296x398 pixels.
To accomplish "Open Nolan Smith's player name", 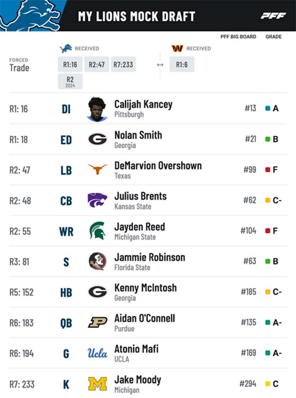I will pos(138,135).
